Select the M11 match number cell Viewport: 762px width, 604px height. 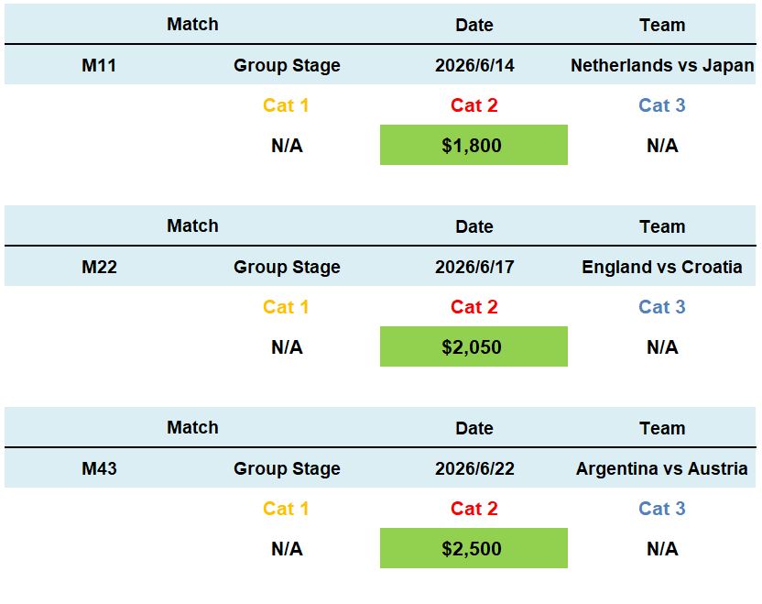(x=99, y=66)
